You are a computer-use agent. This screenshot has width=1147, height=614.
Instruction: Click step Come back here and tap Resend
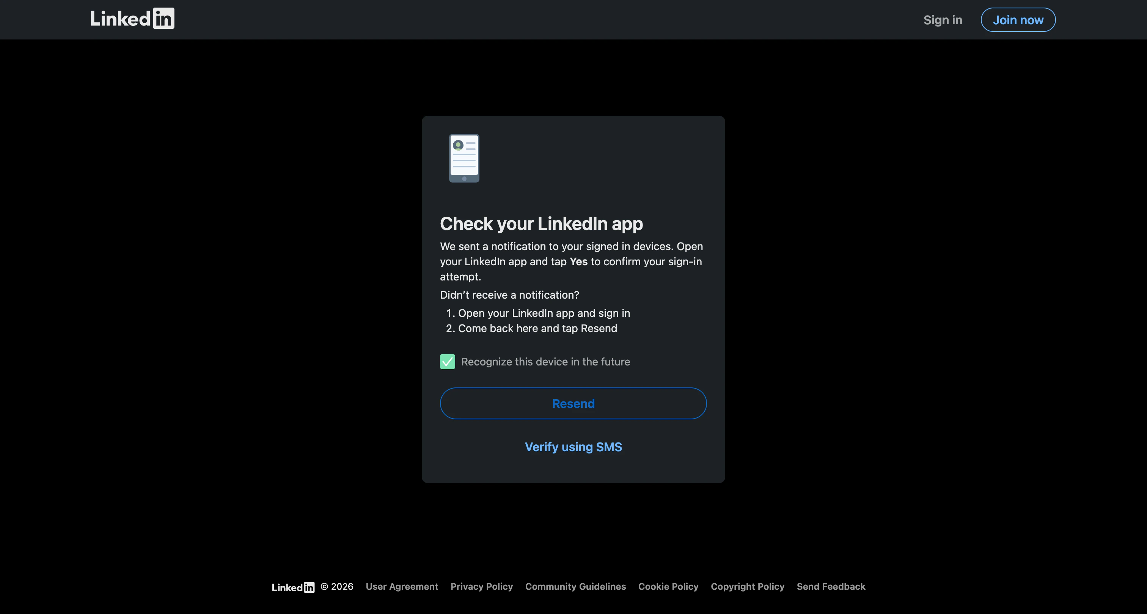pyautogui.click(x=537, y=328)
